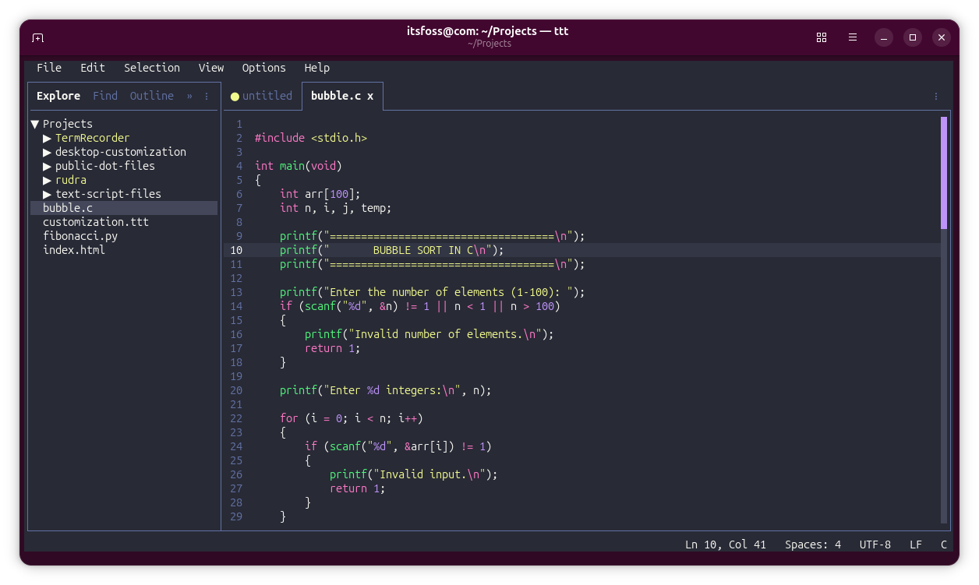Viewport: 979px width, 585px height.
Task: Open the editor tab bar three-dot menu
Action: [x=936, y=97]
